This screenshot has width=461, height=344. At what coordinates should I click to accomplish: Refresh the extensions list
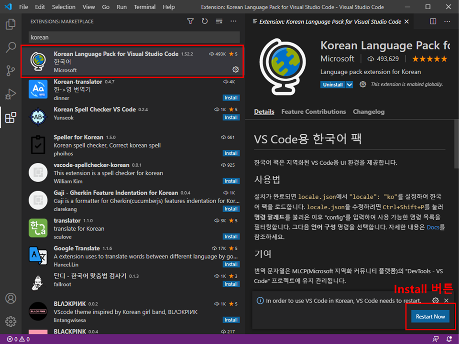[x=205, y=21]
